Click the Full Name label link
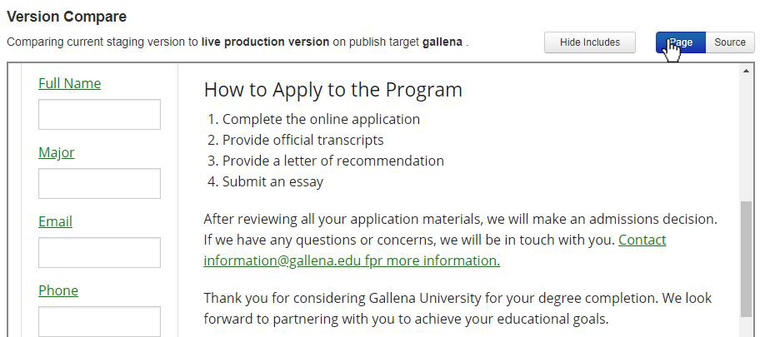 point(70,83)
